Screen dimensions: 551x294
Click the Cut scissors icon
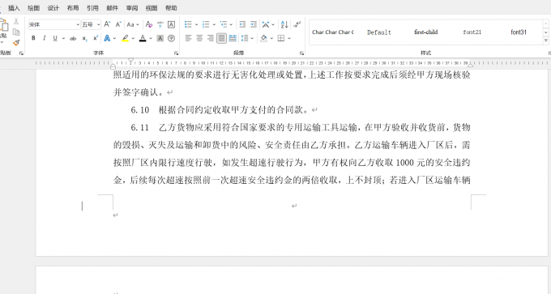tap(16, 22)
